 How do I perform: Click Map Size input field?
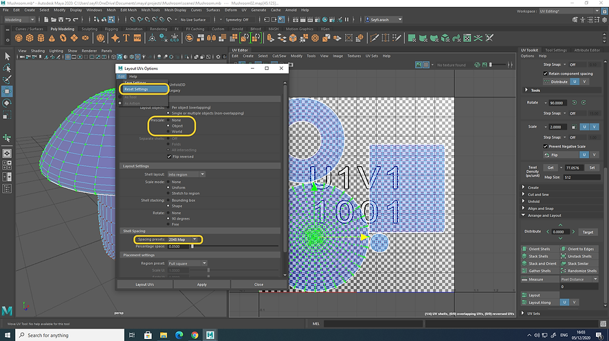[582, 177]
